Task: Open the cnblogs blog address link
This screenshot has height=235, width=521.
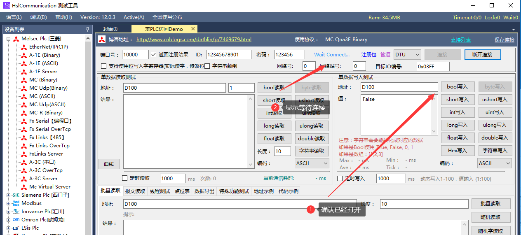Action: click(x=194, y=40)
